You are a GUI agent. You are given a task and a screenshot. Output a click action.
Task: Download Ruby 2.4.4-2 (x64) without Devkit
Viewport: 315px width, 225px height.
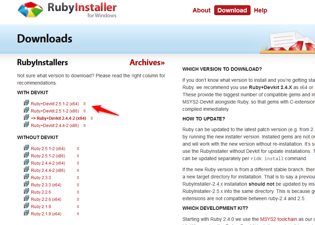[48, 163]
